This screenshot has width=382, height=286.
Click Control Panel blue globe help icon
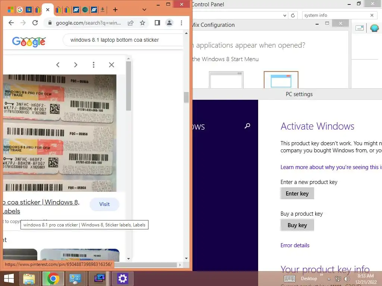[375, 28]
